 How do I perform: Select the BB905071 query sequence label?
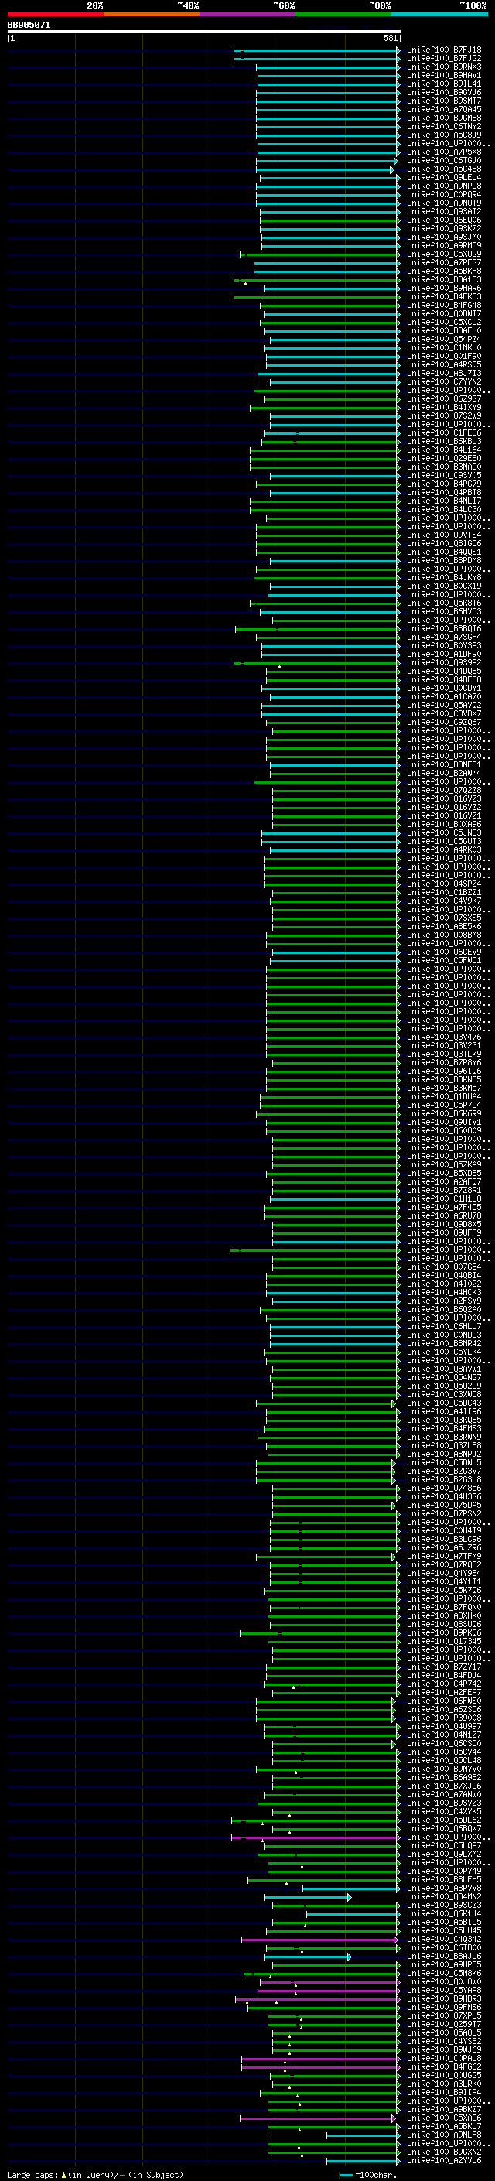coord(29,26)
